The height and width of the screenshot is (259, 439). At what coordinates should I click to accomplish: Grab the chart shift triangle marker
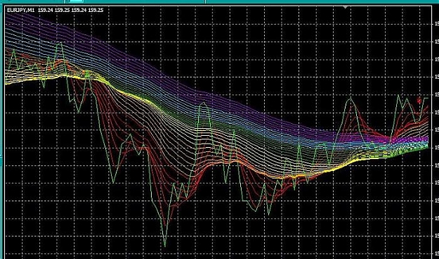[346, 7]
